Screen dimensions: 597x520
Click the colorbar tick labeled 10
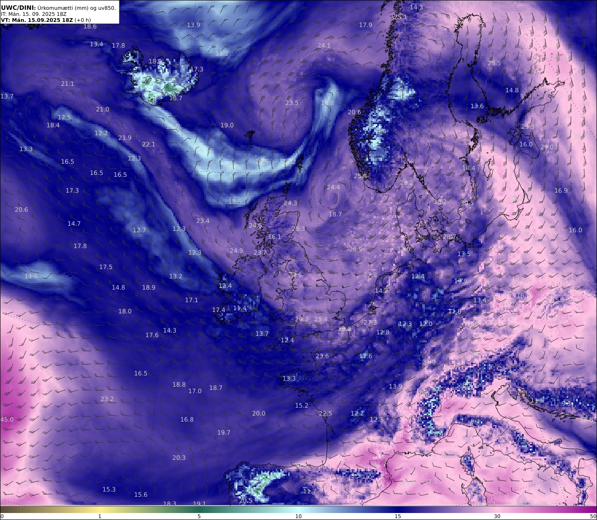(298, 516)
